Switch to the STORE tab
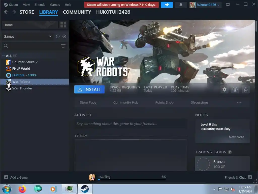This screenshot has height=194, width=258. [x=27, y=12]
